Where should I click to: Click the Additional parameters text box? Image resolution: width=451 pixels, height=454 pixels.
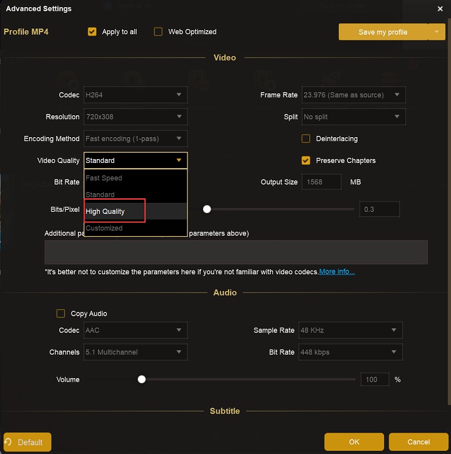(x=236, y=252)
